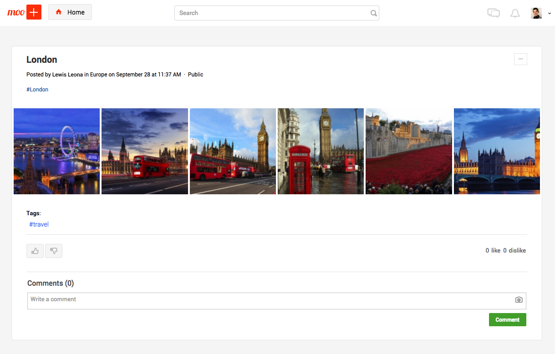Open the Parliament at dusk photo
This screenshot has width=555, height=354.
pos(497,151)
